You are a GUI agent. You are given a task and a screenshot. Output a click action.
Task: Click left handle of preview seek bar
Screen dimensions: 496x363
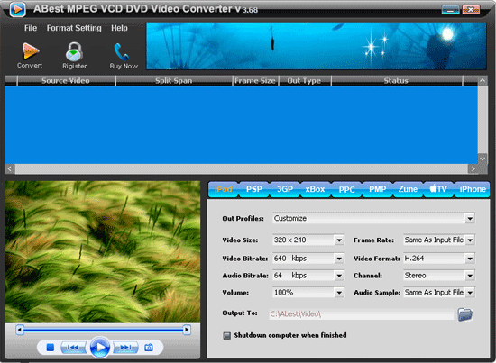point(20,330)
